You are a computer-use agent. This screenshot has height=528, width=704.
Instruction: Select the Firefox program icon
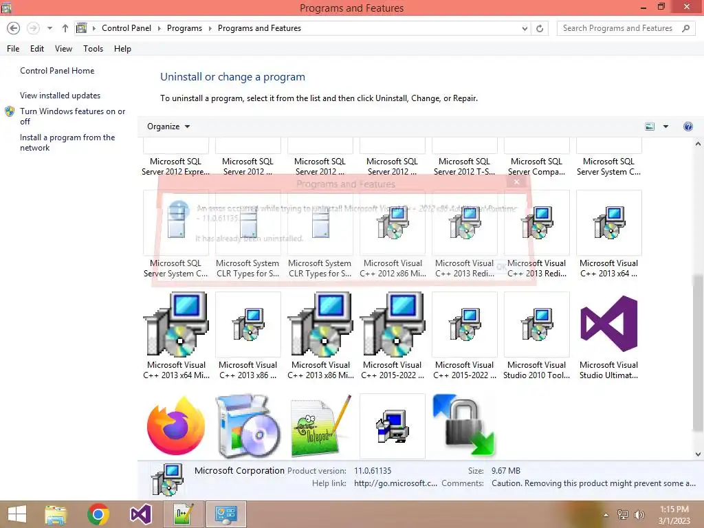[176, 426]
